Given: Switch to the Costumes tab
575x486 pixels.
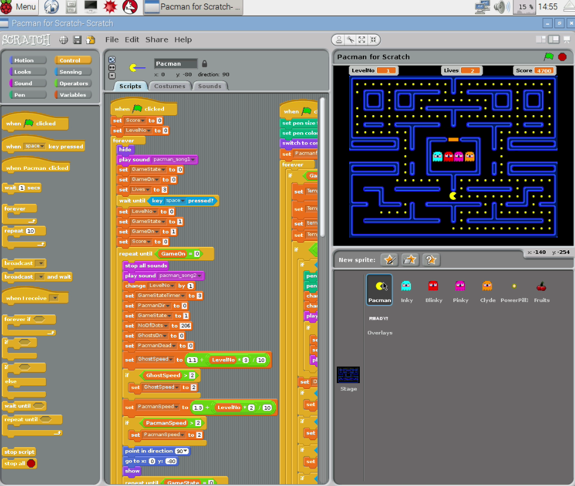Looking at the screenshot, I should click(169, 86).
